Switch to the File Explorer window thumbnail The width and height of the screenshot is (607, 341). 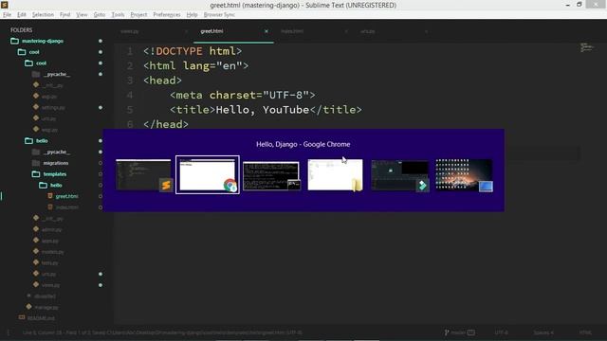pos(335,174)
